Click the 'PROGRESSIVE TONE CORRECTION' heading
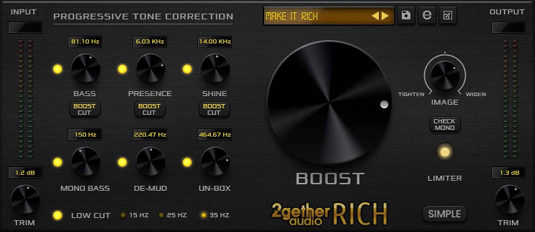The height and width of the screenshot is (232, 535). [x=143, y=17]
